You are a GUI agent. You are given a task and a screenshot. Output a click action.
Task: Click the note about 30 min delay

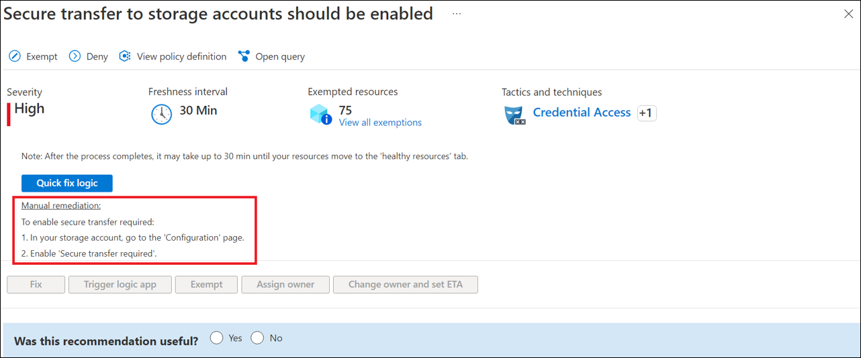[x=244, y=156]
